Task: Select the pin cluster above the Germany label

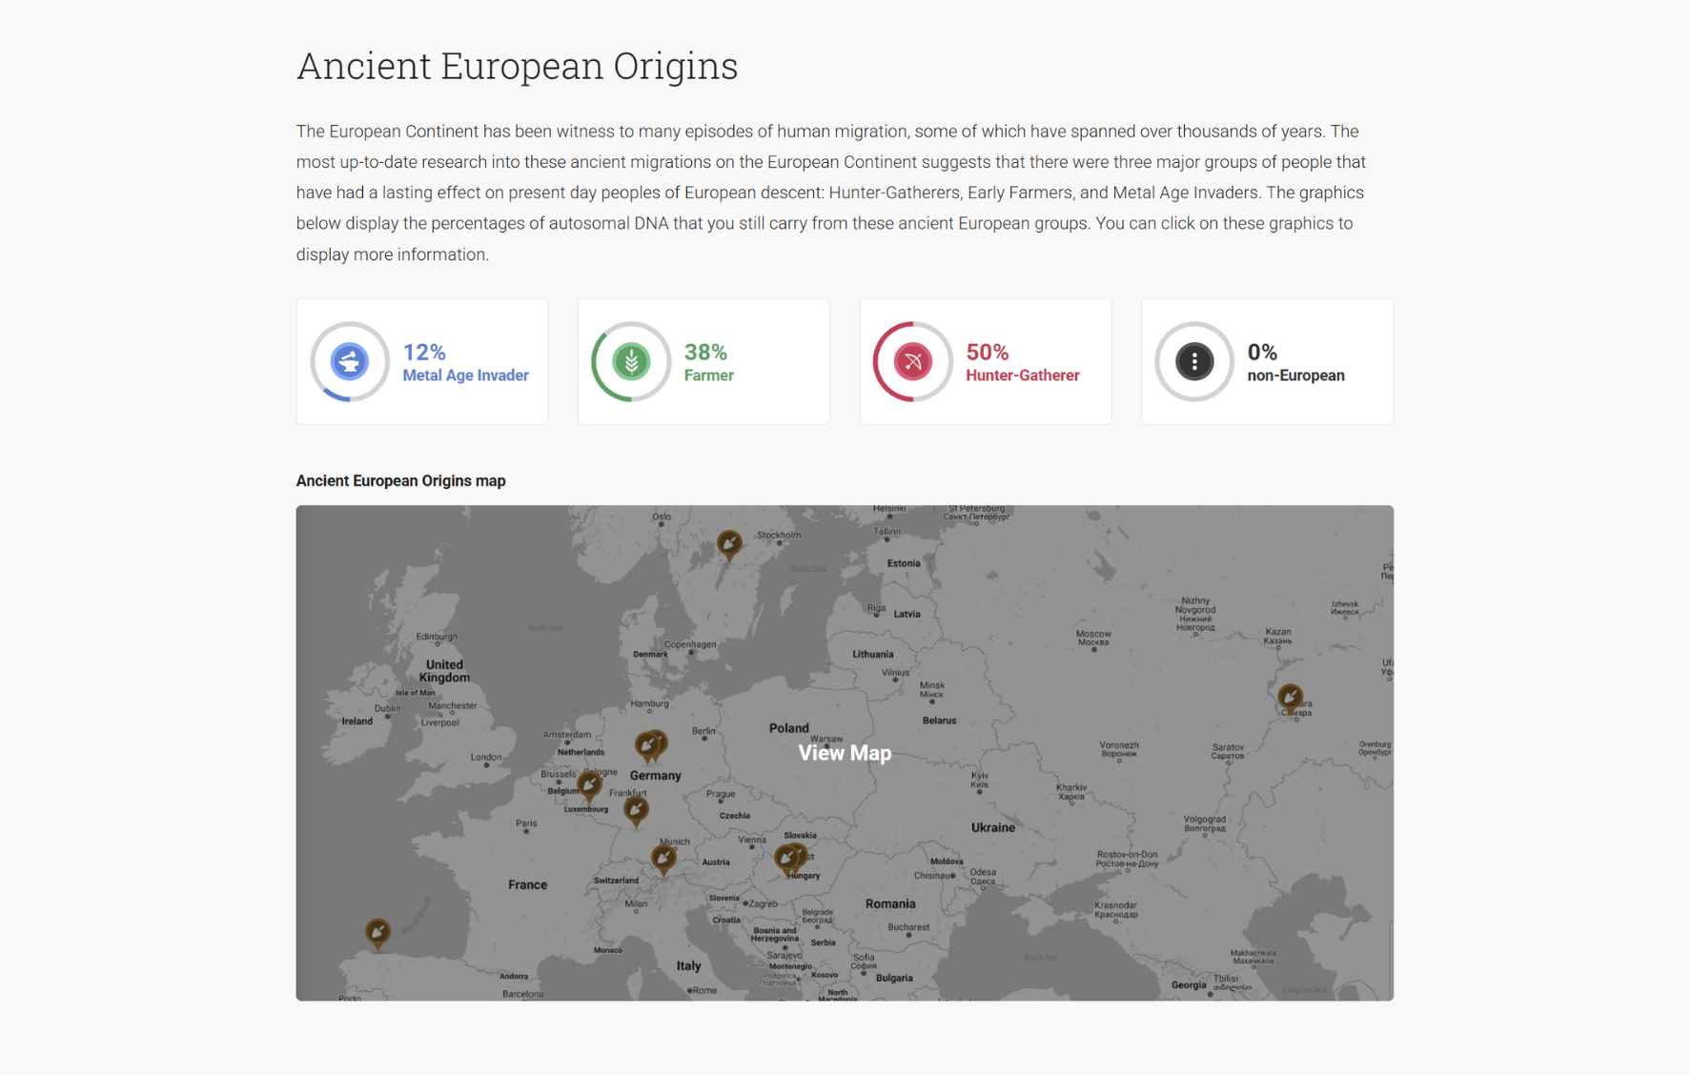Action: [x=651, y=744]
